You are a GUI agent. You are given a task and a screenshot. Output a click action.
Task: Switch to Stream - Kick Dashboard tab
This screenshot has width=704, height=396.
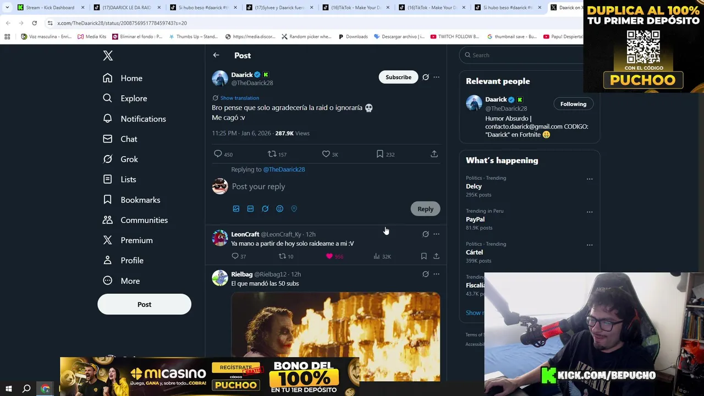[50, 8]
